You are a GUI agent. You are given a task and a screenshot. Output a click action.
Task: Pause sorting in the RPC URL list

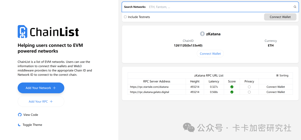pos(282,75)
